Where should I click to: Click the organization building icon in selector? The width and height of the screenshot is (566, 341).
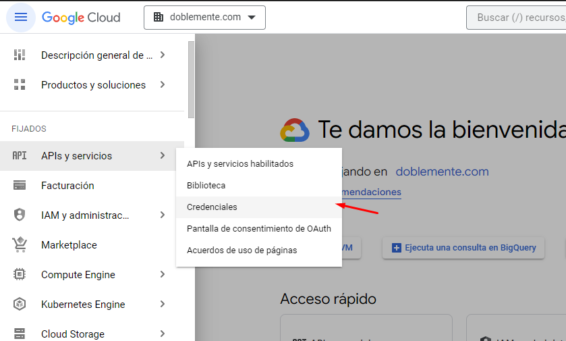pyautogui.click(x=158, y=17)
